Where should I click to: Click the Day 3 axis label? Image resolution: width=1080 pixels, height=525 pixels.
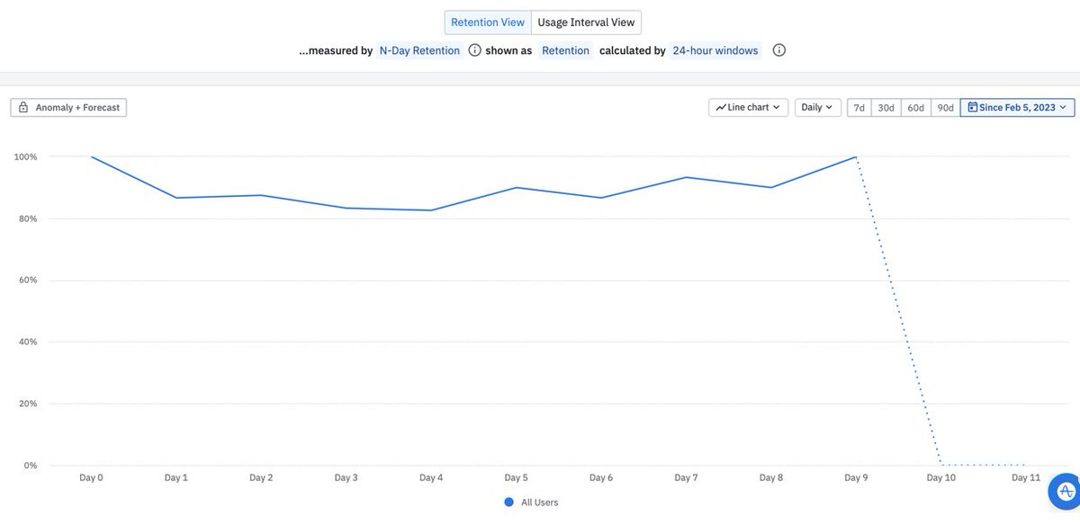346,477
